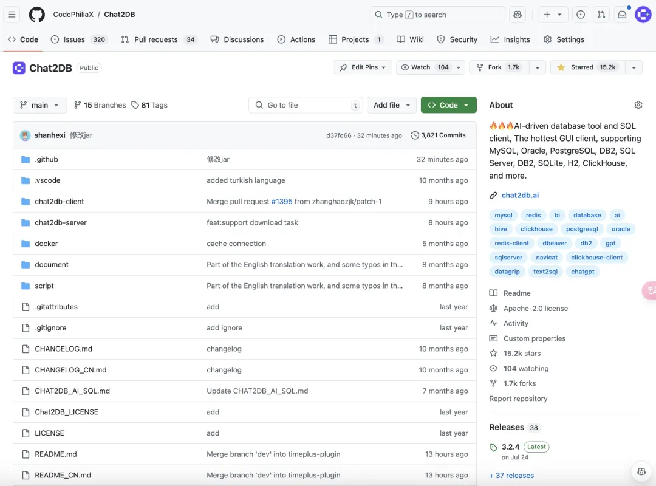Open the Edit Pins dropdown
Image resolution: width=656 pixels, height=486 pixels.
(x=362, y=67)
